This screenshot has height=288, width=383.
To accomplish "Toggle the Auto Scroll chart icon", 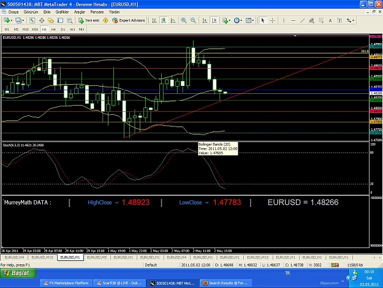I will pos(205,20).
